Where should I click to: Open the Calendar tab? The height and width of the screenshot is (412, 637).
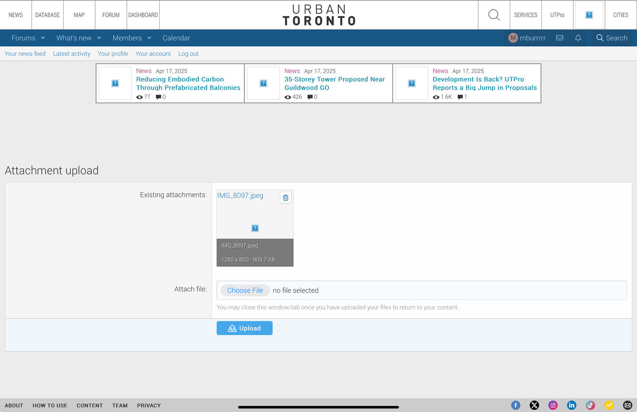pyautogui.click(x=176, y=38)
